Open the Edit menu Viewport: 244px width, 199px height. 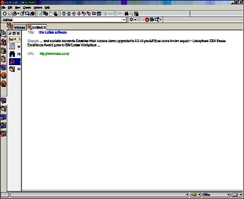(10, 7)
